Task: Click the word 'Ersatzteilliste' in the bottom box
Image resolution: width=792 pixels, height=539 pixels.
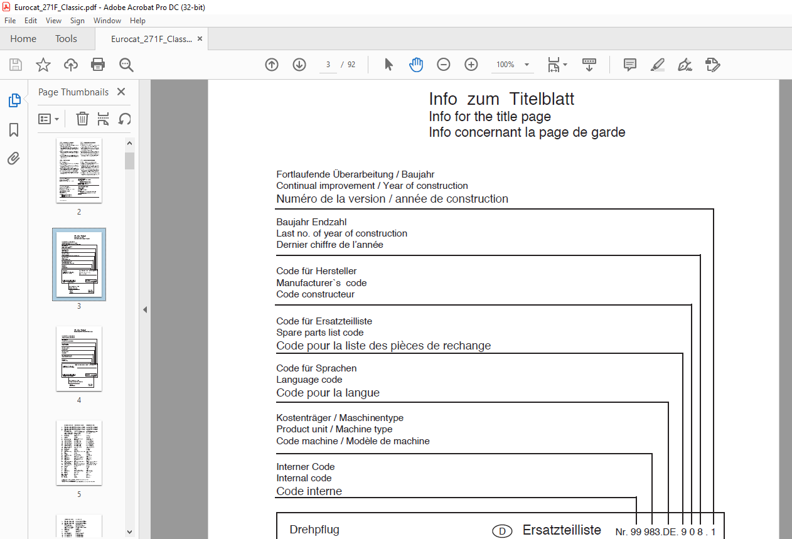Action: (562, 530)
